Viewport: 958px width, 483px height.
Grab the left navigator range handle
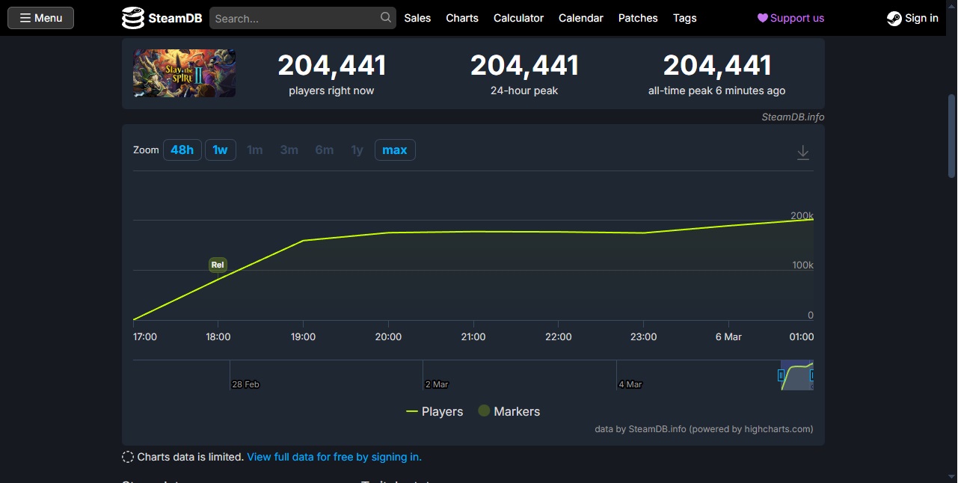(x=781, y=375)
